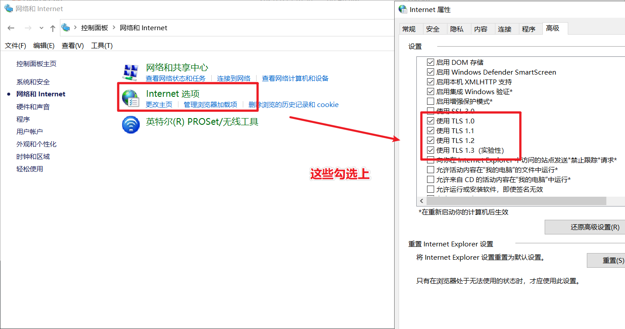Image resolution: width=625 pixels, height=329 pixels.
Task: Click the 还原高级设置(R) button
Action: click(x=585, y=227)
